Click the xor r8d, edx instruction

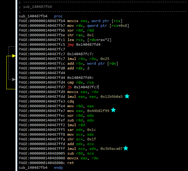click(x=81, y=115)
